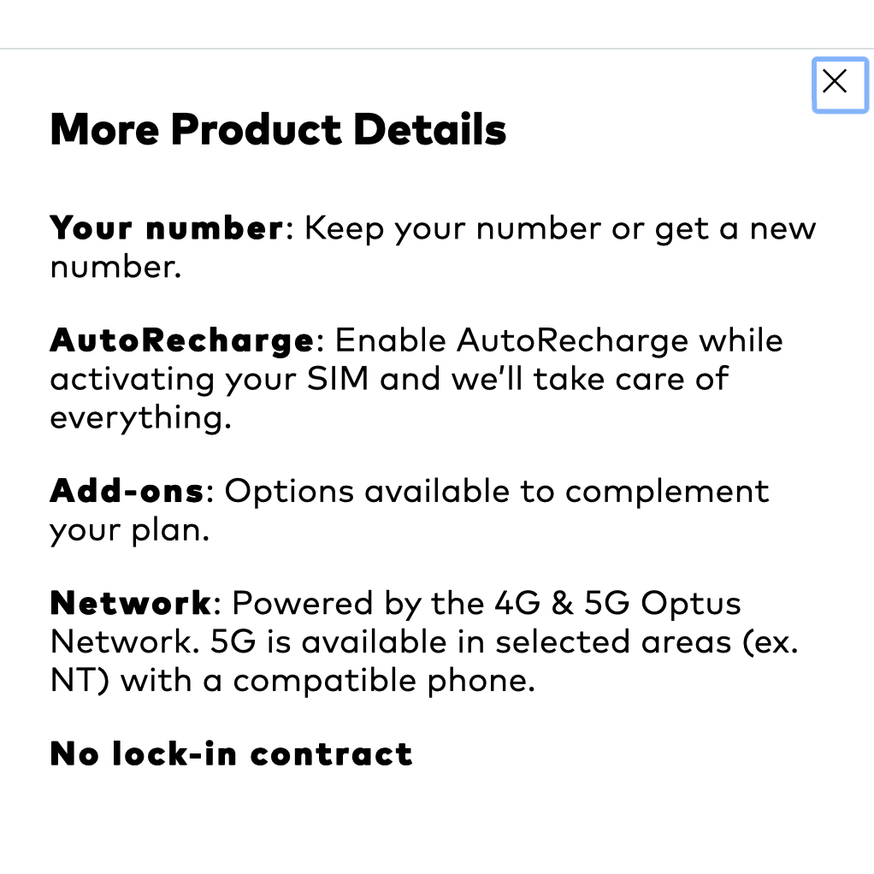Click the bold 'AutoRecharge' label
This screenshot has width=874, height=874.
point(182,340)
